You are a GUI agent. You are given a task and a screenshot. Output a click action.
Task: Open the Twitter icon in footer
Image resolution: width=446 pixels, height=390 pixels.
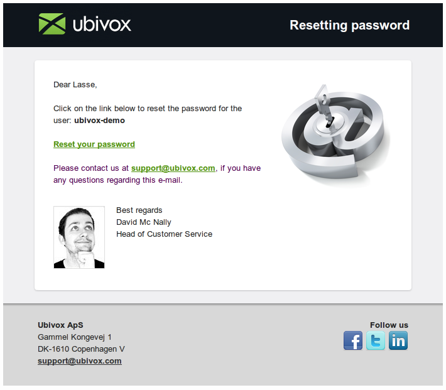click(376, 340)
